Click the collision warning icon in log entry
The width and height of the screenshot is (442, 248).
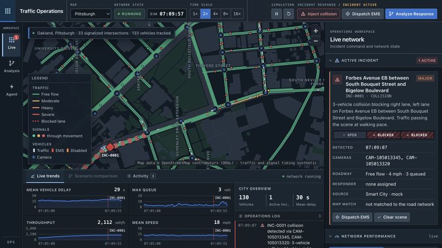(263, 226)
